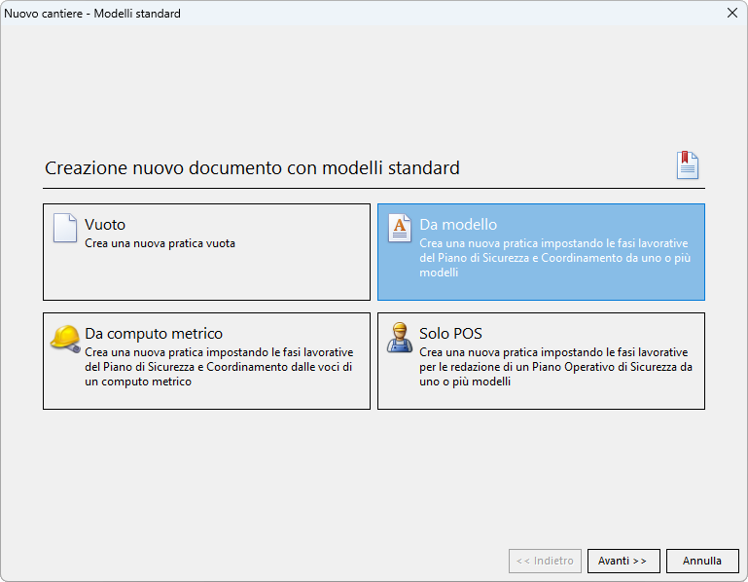Click the construction worker icon for Solo POS
748x582 pixels.
click(399, 338)
